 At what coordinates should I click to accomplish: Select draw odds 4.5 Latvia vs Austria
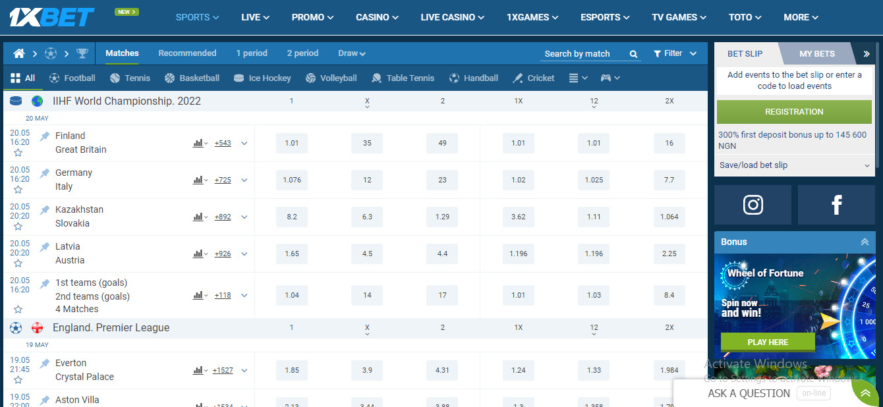(367, 254)
